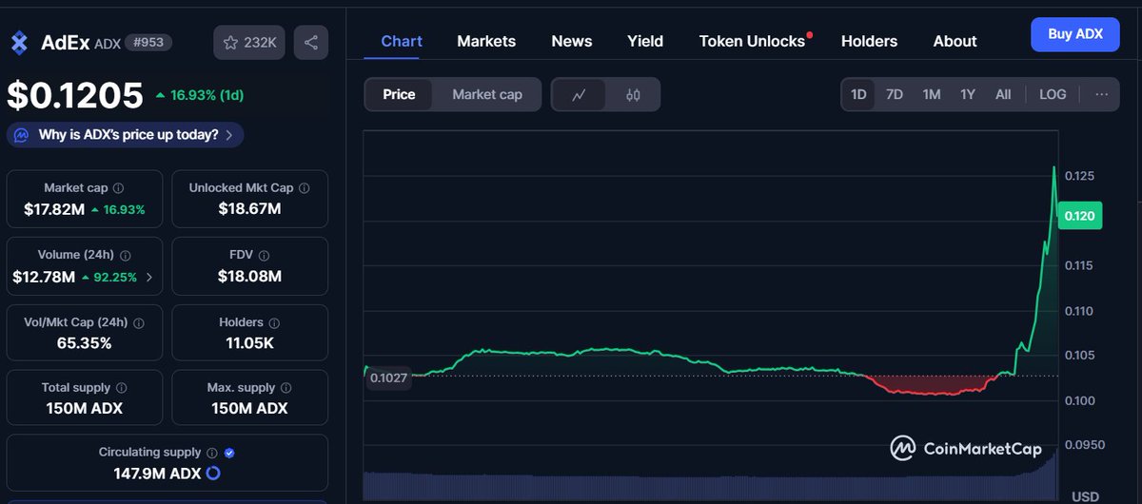Open the Markets tab
This screenshot has width=1142, height=504.
click(x=486, y=41)
